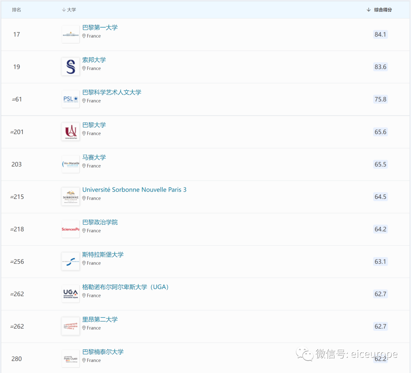Viewport: 411px width, 373px height.
Task: Click score 64.5
Action: (380, 197)
